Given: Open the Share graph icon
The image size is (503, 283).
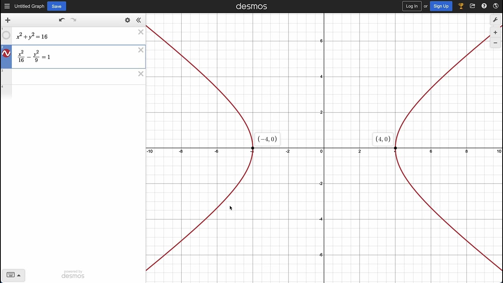Looking at the screenshot, I should point(472,6).
